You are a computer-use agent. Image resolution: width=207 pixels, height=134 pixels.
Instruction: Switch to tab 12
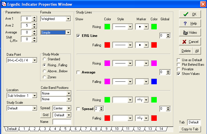click(x=139, y=129)
